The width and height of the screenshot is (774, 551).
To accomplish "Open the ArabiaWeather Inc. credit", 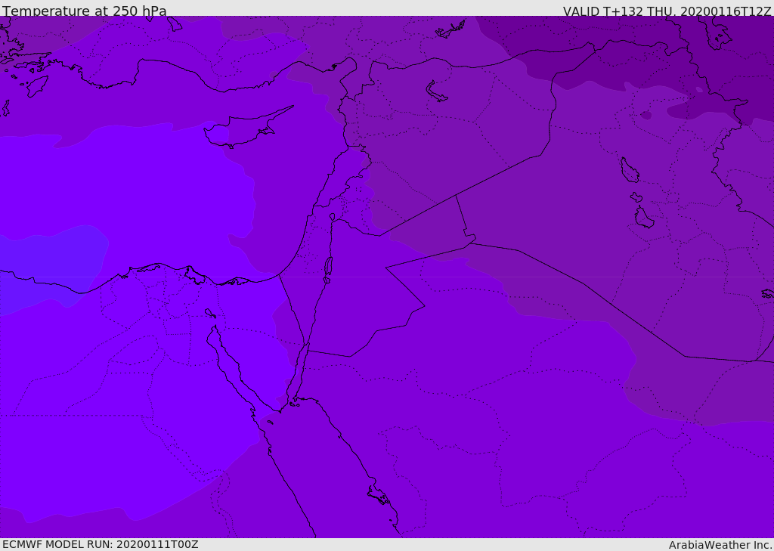I will [720, 545].
